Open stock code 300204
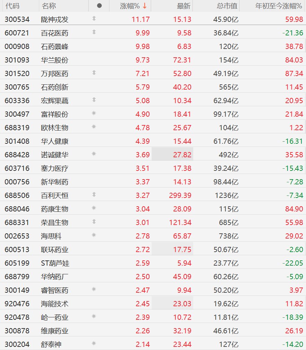306x350 pixels. coord(17,344)
